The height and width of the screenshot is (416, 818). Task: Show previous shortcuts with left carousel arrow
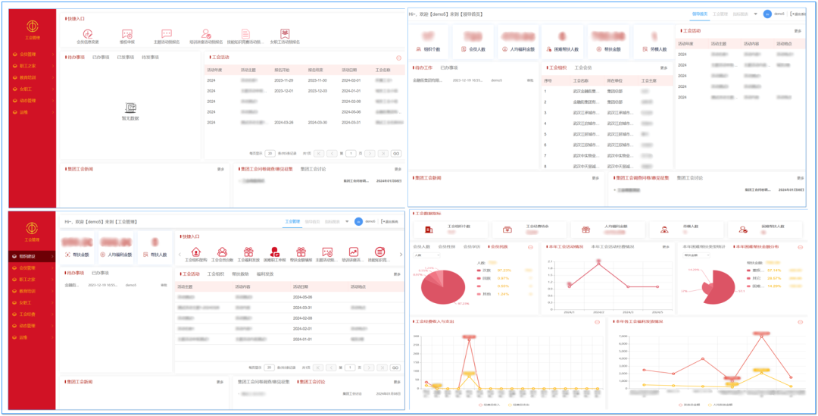click(180, 255)
